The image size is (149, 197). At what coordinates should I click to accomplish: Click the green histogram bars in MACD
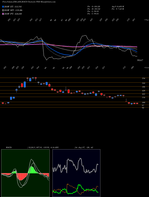pyautogui.click(x=33, y=170)
